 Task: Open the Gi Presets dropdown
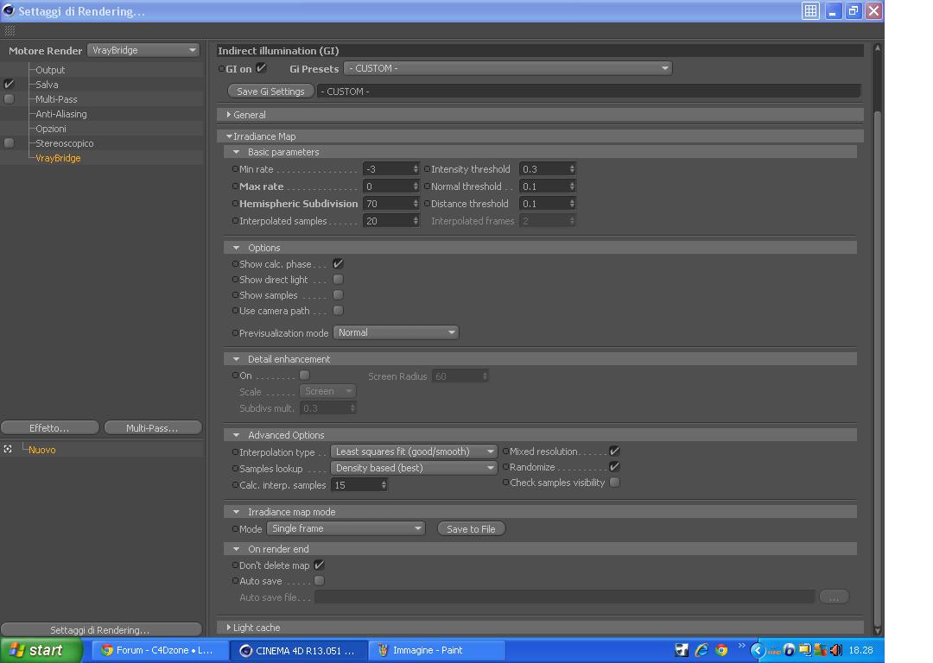tap(508, 68)
